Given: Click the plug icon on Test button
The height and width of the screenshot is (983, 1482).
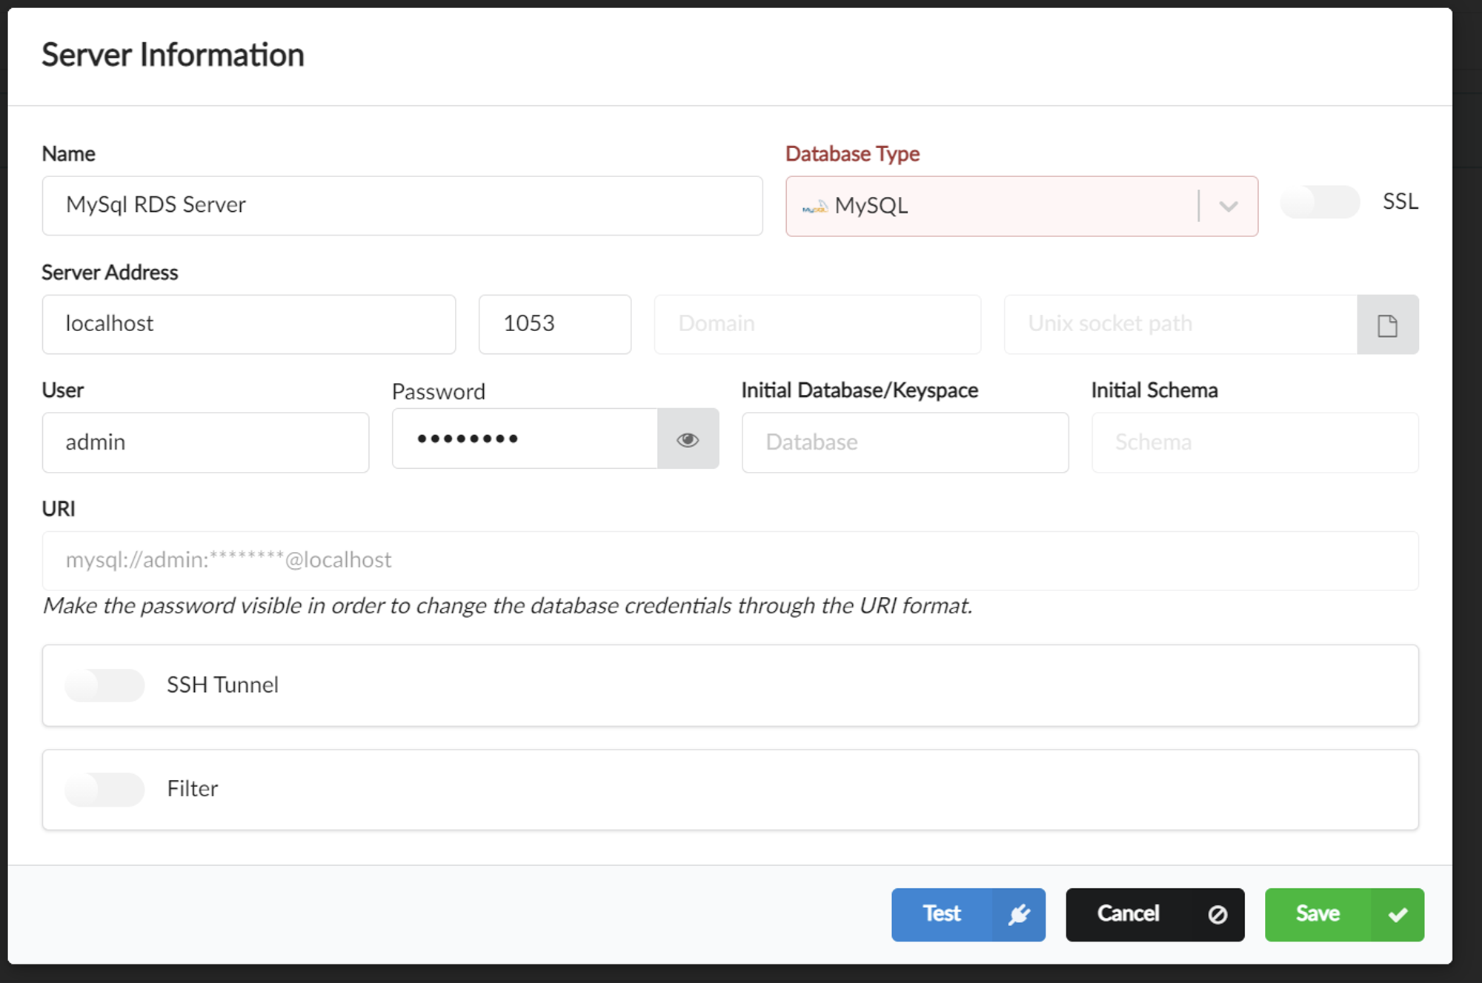Looking at the screenshot, I should [1019, 915].
